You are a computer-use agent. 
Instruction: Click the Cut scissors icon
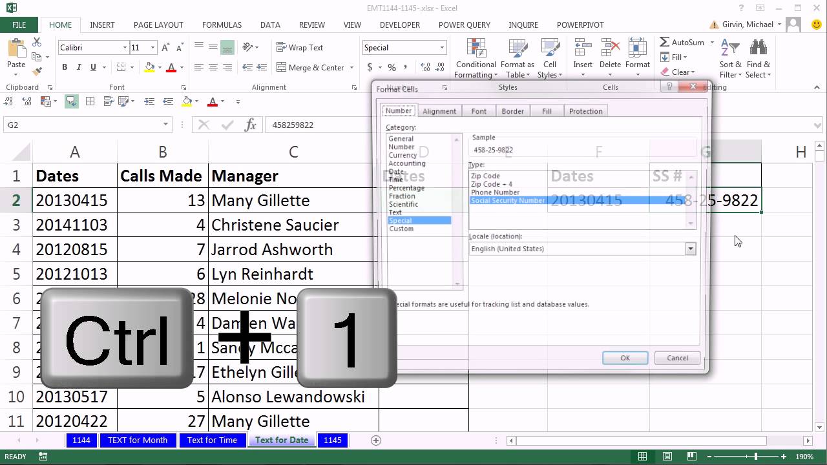(x=37, y=42)
